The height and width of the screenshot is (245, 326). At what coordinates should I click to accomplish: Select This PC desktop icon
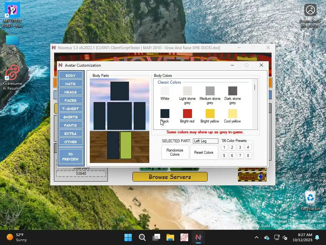pos(12,45)
